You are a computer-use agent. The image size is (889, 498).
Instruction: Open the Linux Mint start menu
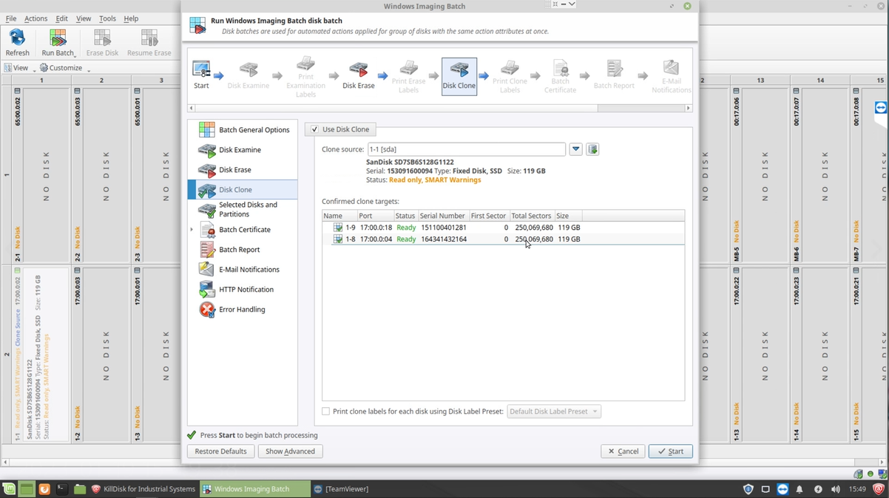pyautogui.click(x=9, y=489)
